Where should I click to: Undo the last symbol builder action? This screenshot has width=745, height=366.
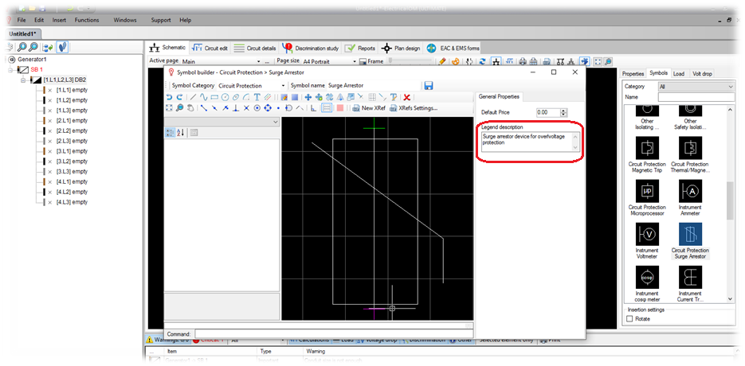169,97
